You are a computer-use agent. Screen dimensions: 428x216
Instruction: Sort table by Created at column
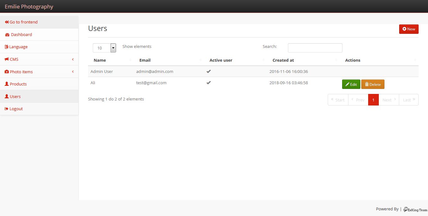[303, 60]
